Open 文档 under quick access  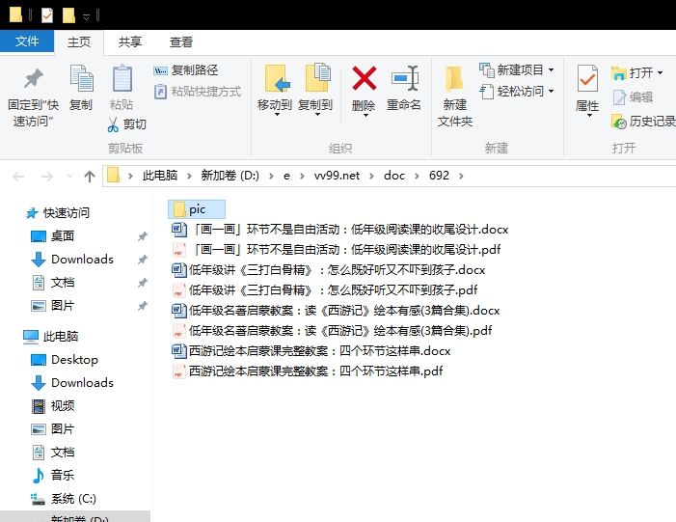coord(53,283)
